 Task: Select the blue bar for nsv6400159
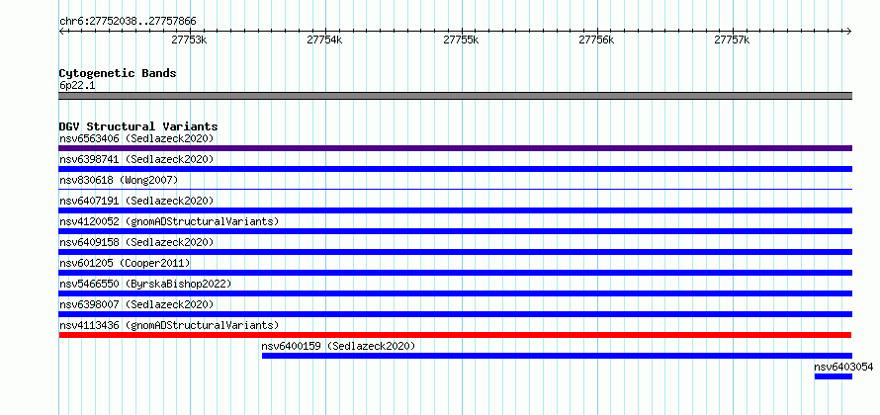tap(558, 356)
